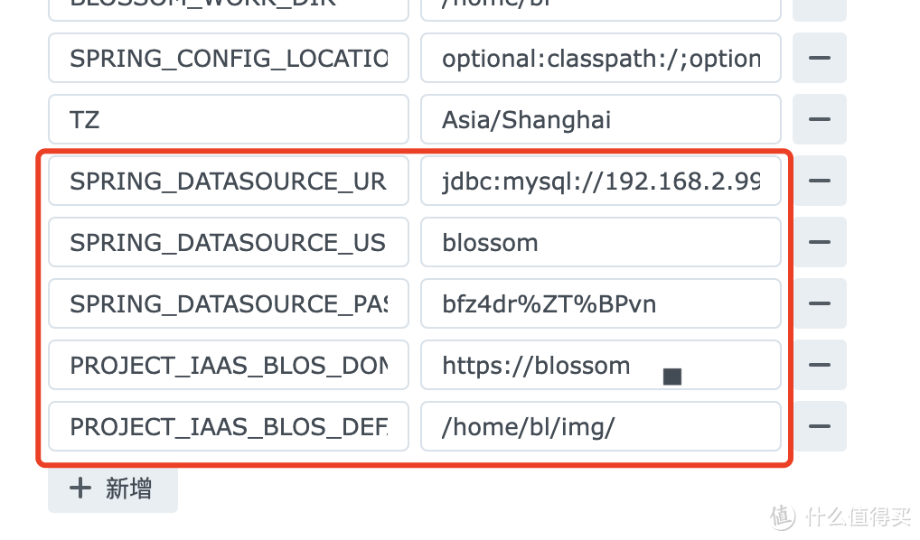The height and width of the screenshot is (540, 920).
Task: Click minus icon beside the blossom username
Action: (819, 243)
